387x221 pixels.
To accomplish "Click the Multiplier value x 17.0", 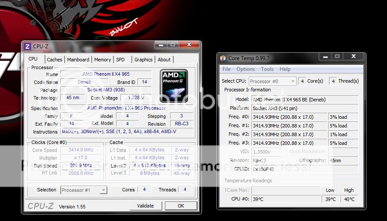I will [x=81, y=158].
